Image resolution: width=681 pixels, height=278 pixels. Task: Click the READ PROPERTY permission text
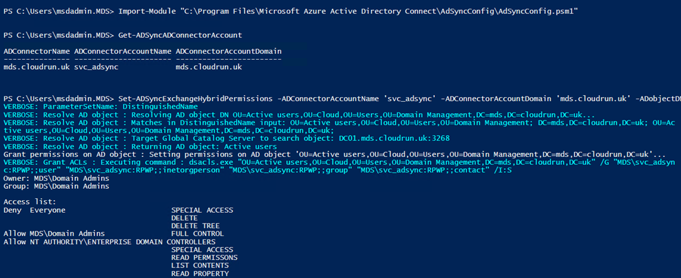(x=200, y=273)
